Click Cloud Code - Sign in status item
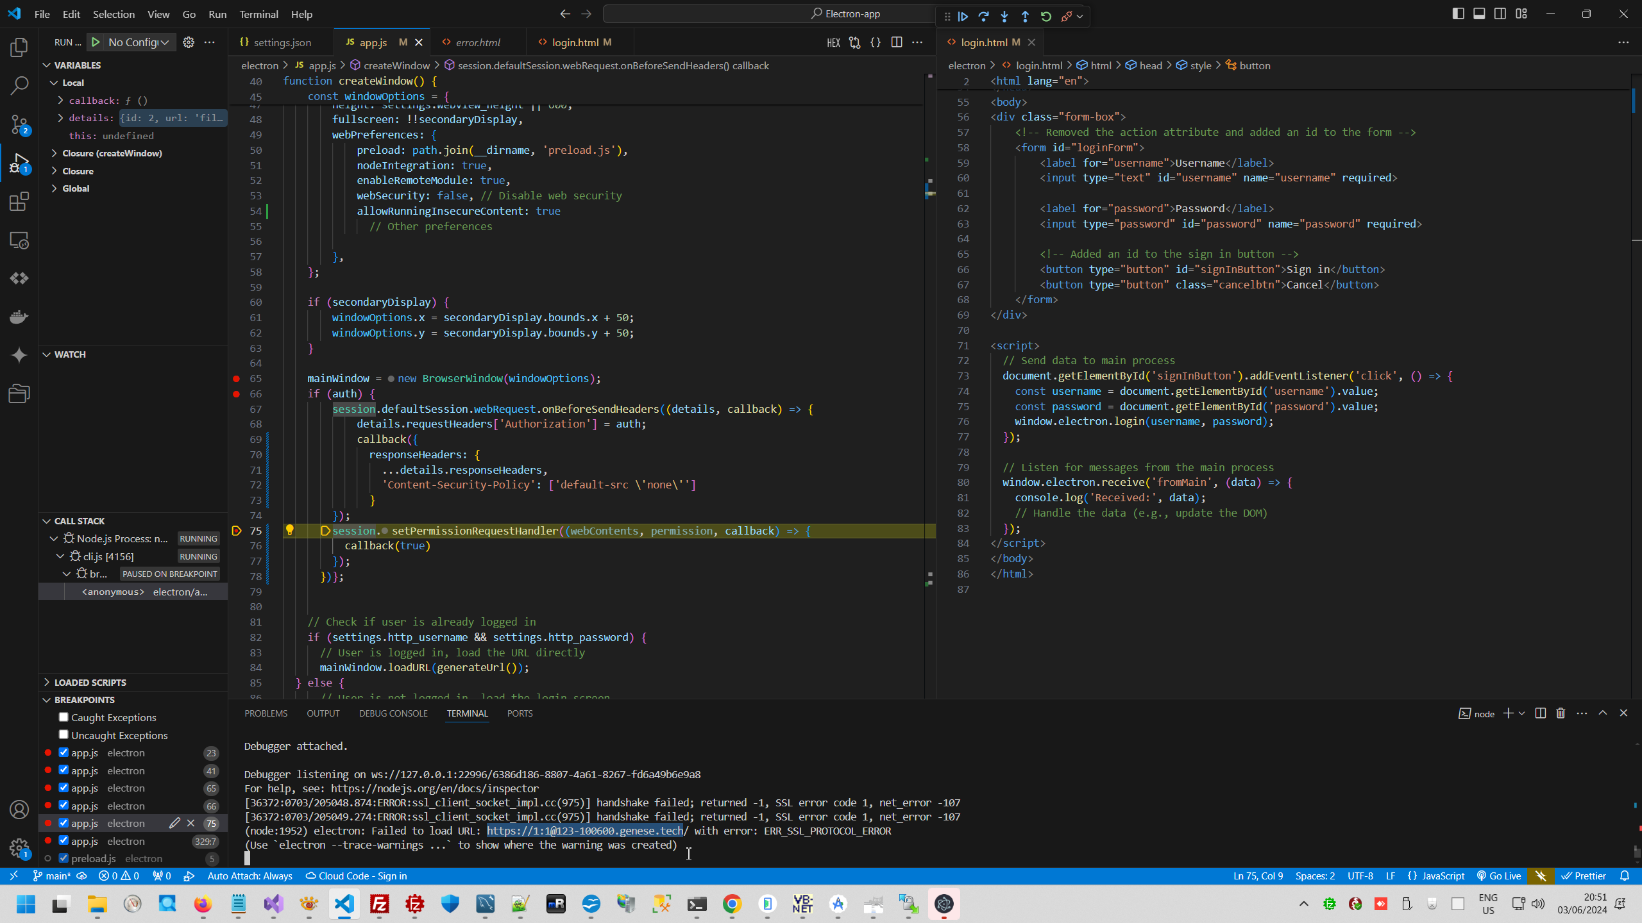This screenshot has height=923, width=1642. click(x=356, y=876)
